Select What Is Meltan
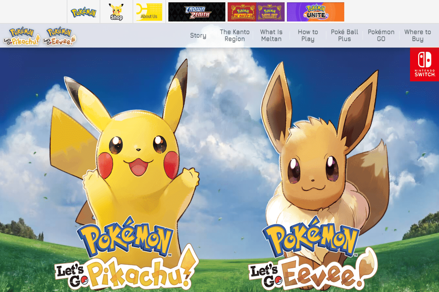Viewport: 439px width, 292px height. 271,35
